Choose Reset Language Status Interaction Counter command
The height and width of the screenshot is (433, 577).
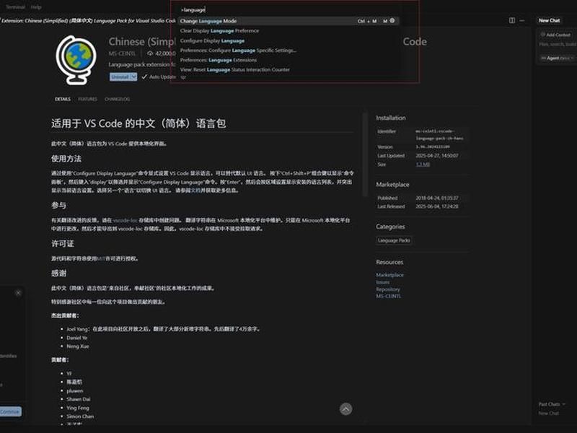pyautogui.click(x=288, y=69)
